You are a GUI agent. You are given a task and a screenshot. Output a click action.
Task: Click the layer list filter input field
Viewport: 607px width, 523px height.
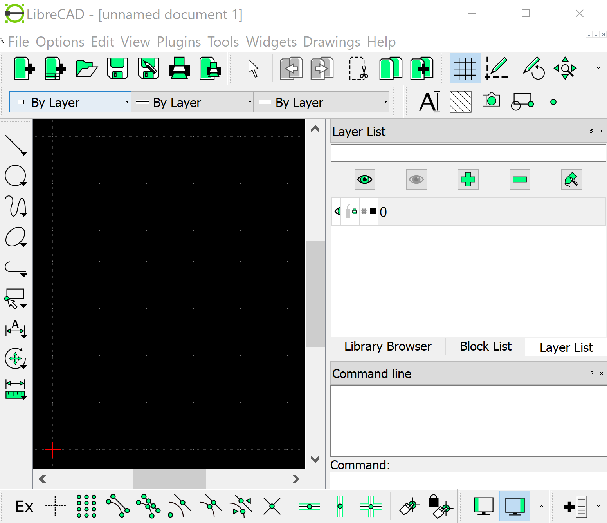(x=468, y=153)
